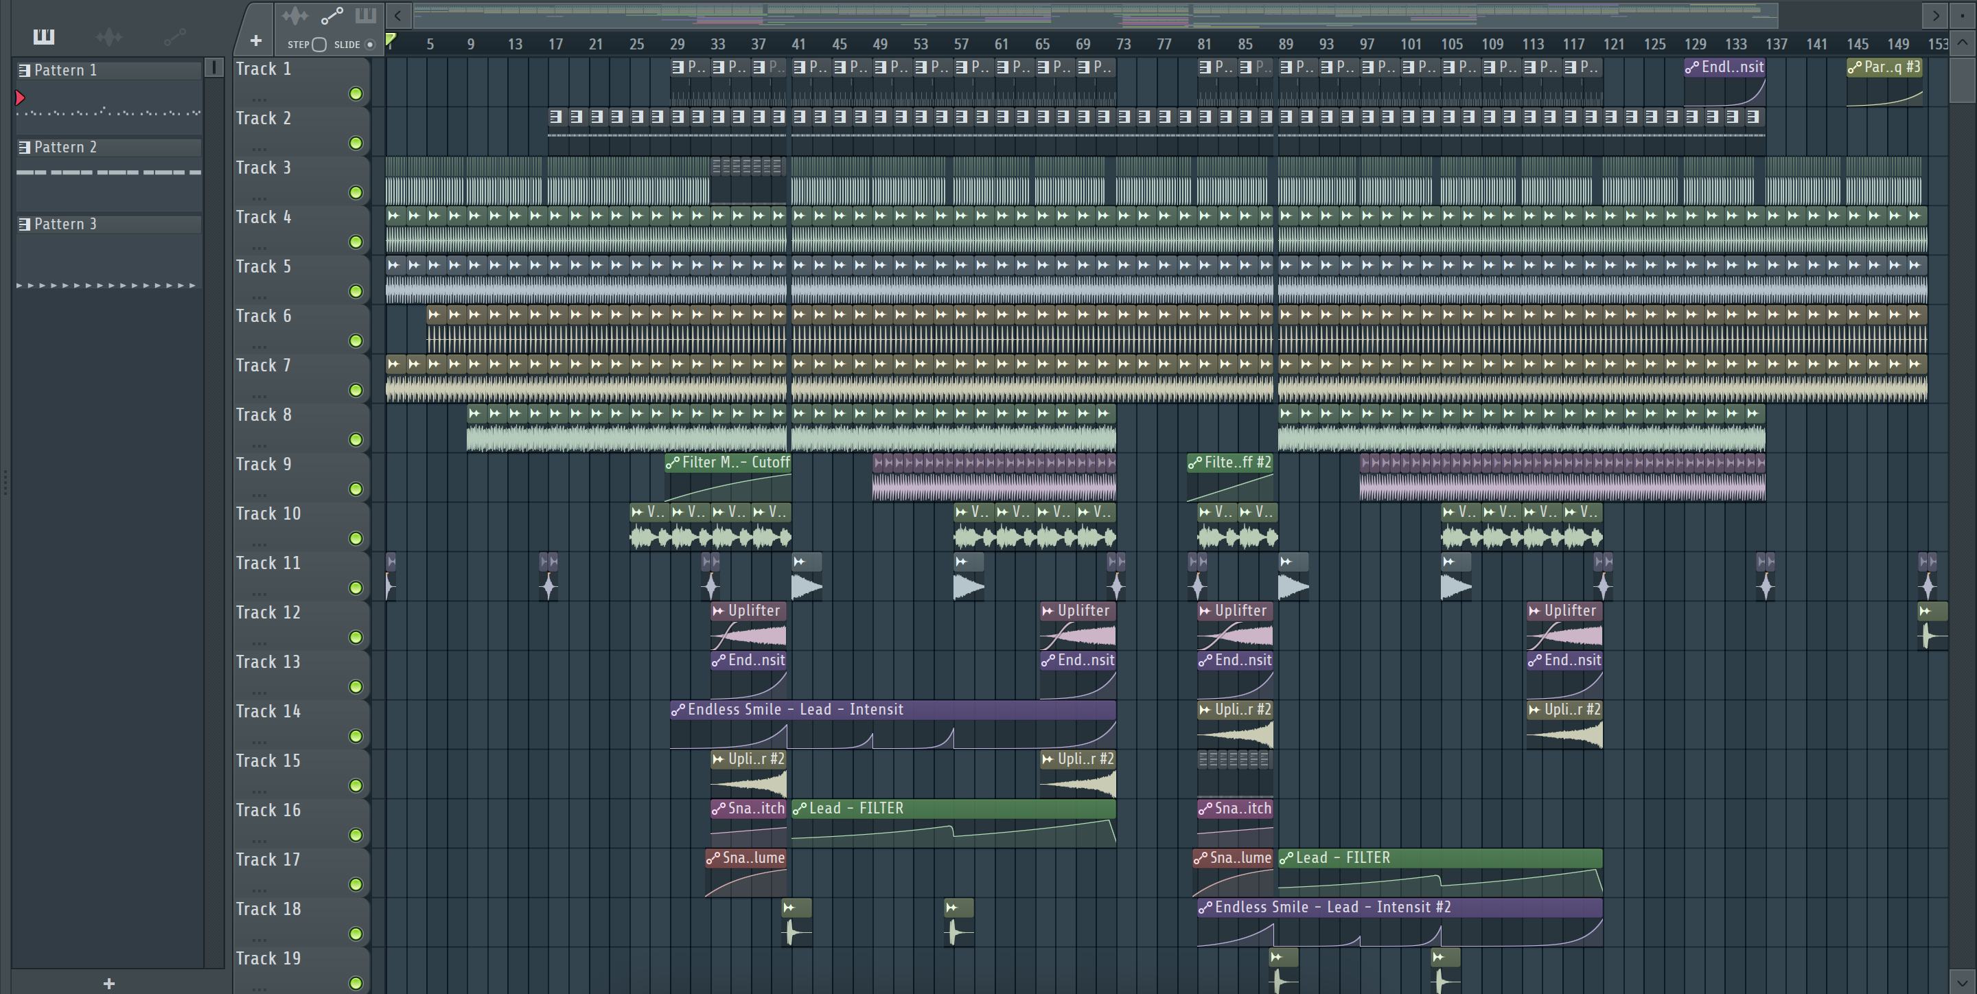Click playlist vertical scrollbar down arrow
This screenshot has height=994, width=1977.
point(1962,981)
